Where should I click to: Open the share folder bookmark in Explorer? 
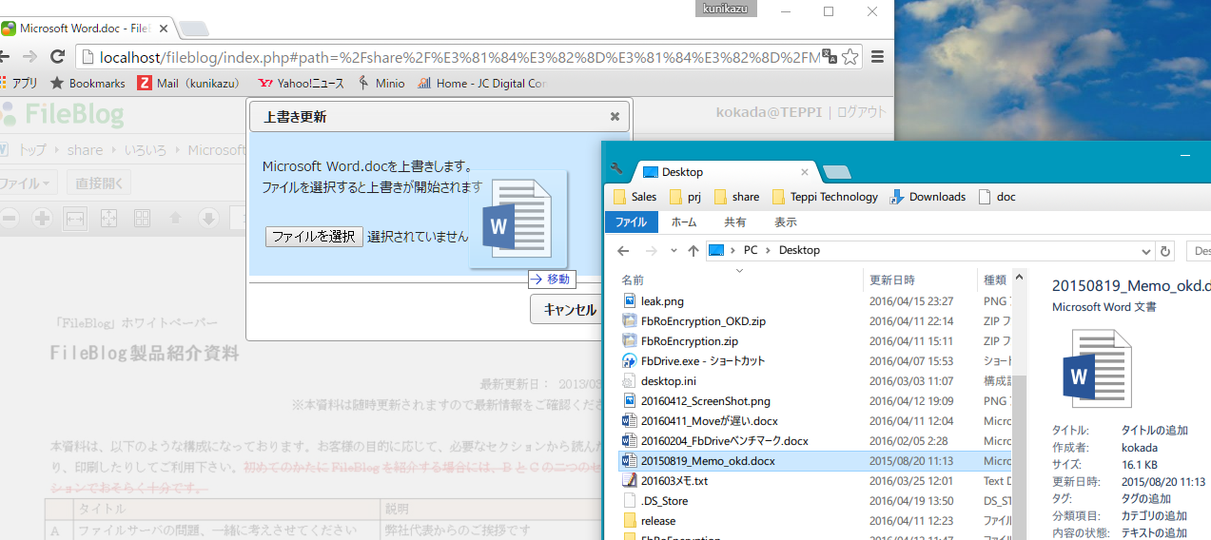736,197
